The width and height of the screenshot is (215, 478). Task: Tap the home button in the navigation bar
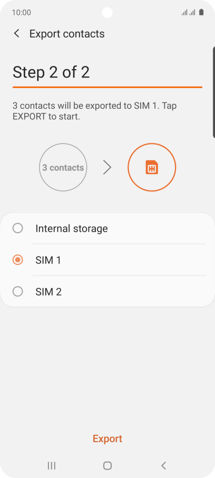click(x=107, y=465)
